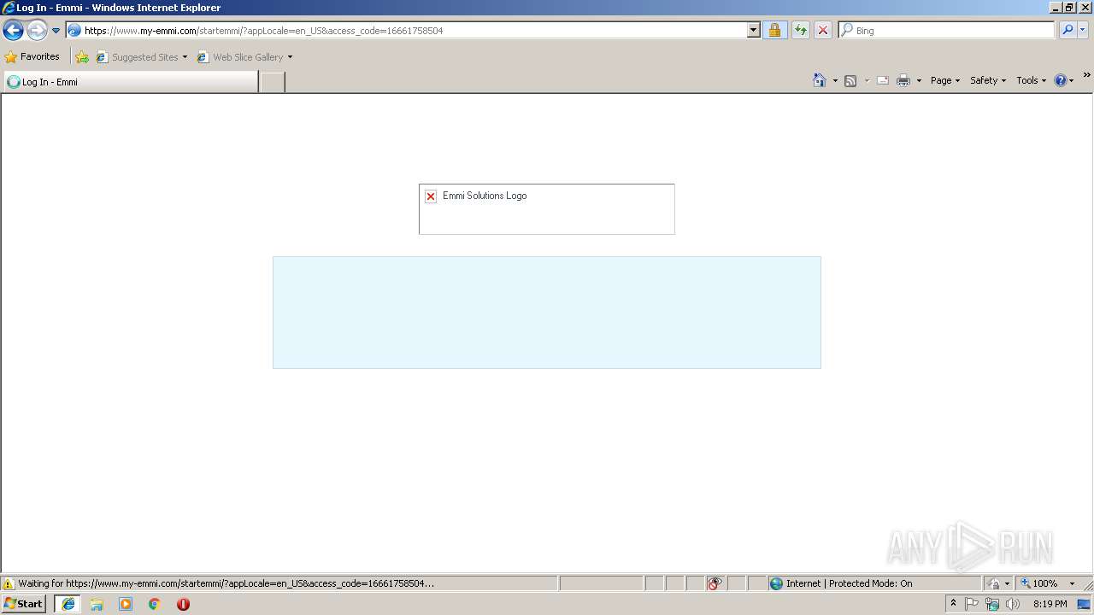Viewport: 1094px width, 615px height.
Task: Open the volume speaker tray icon
Action: coord(1013,604)
